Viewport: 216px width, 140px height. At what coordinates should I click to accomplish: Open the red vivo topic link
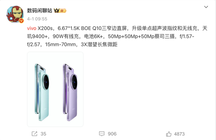click(31, 28)
